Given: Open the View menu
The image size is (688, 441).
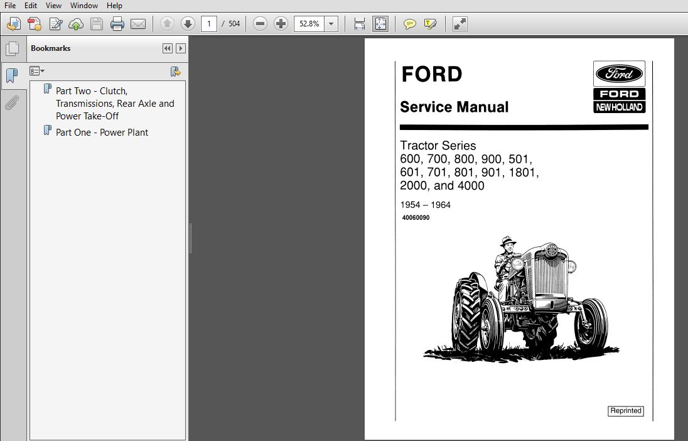Looking at the screenshot, I should tap(53, 6).
